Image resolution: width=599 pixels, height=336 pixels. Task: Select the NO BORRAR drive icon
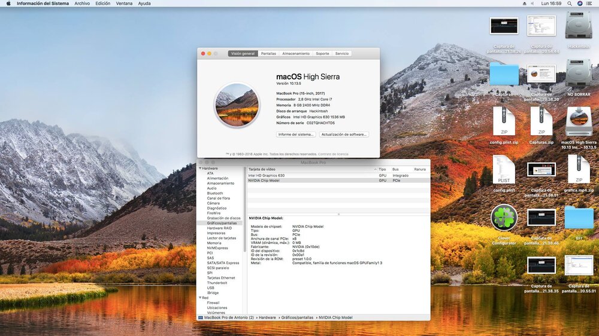579,74
